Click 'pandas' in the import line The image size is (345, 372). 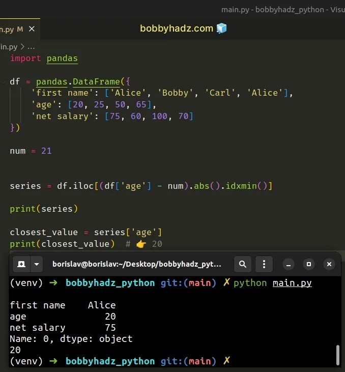click(62, 59)
